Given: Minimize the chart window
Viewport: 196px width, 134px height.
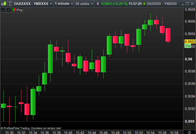Looking at the screenshot, I should 183,5.
